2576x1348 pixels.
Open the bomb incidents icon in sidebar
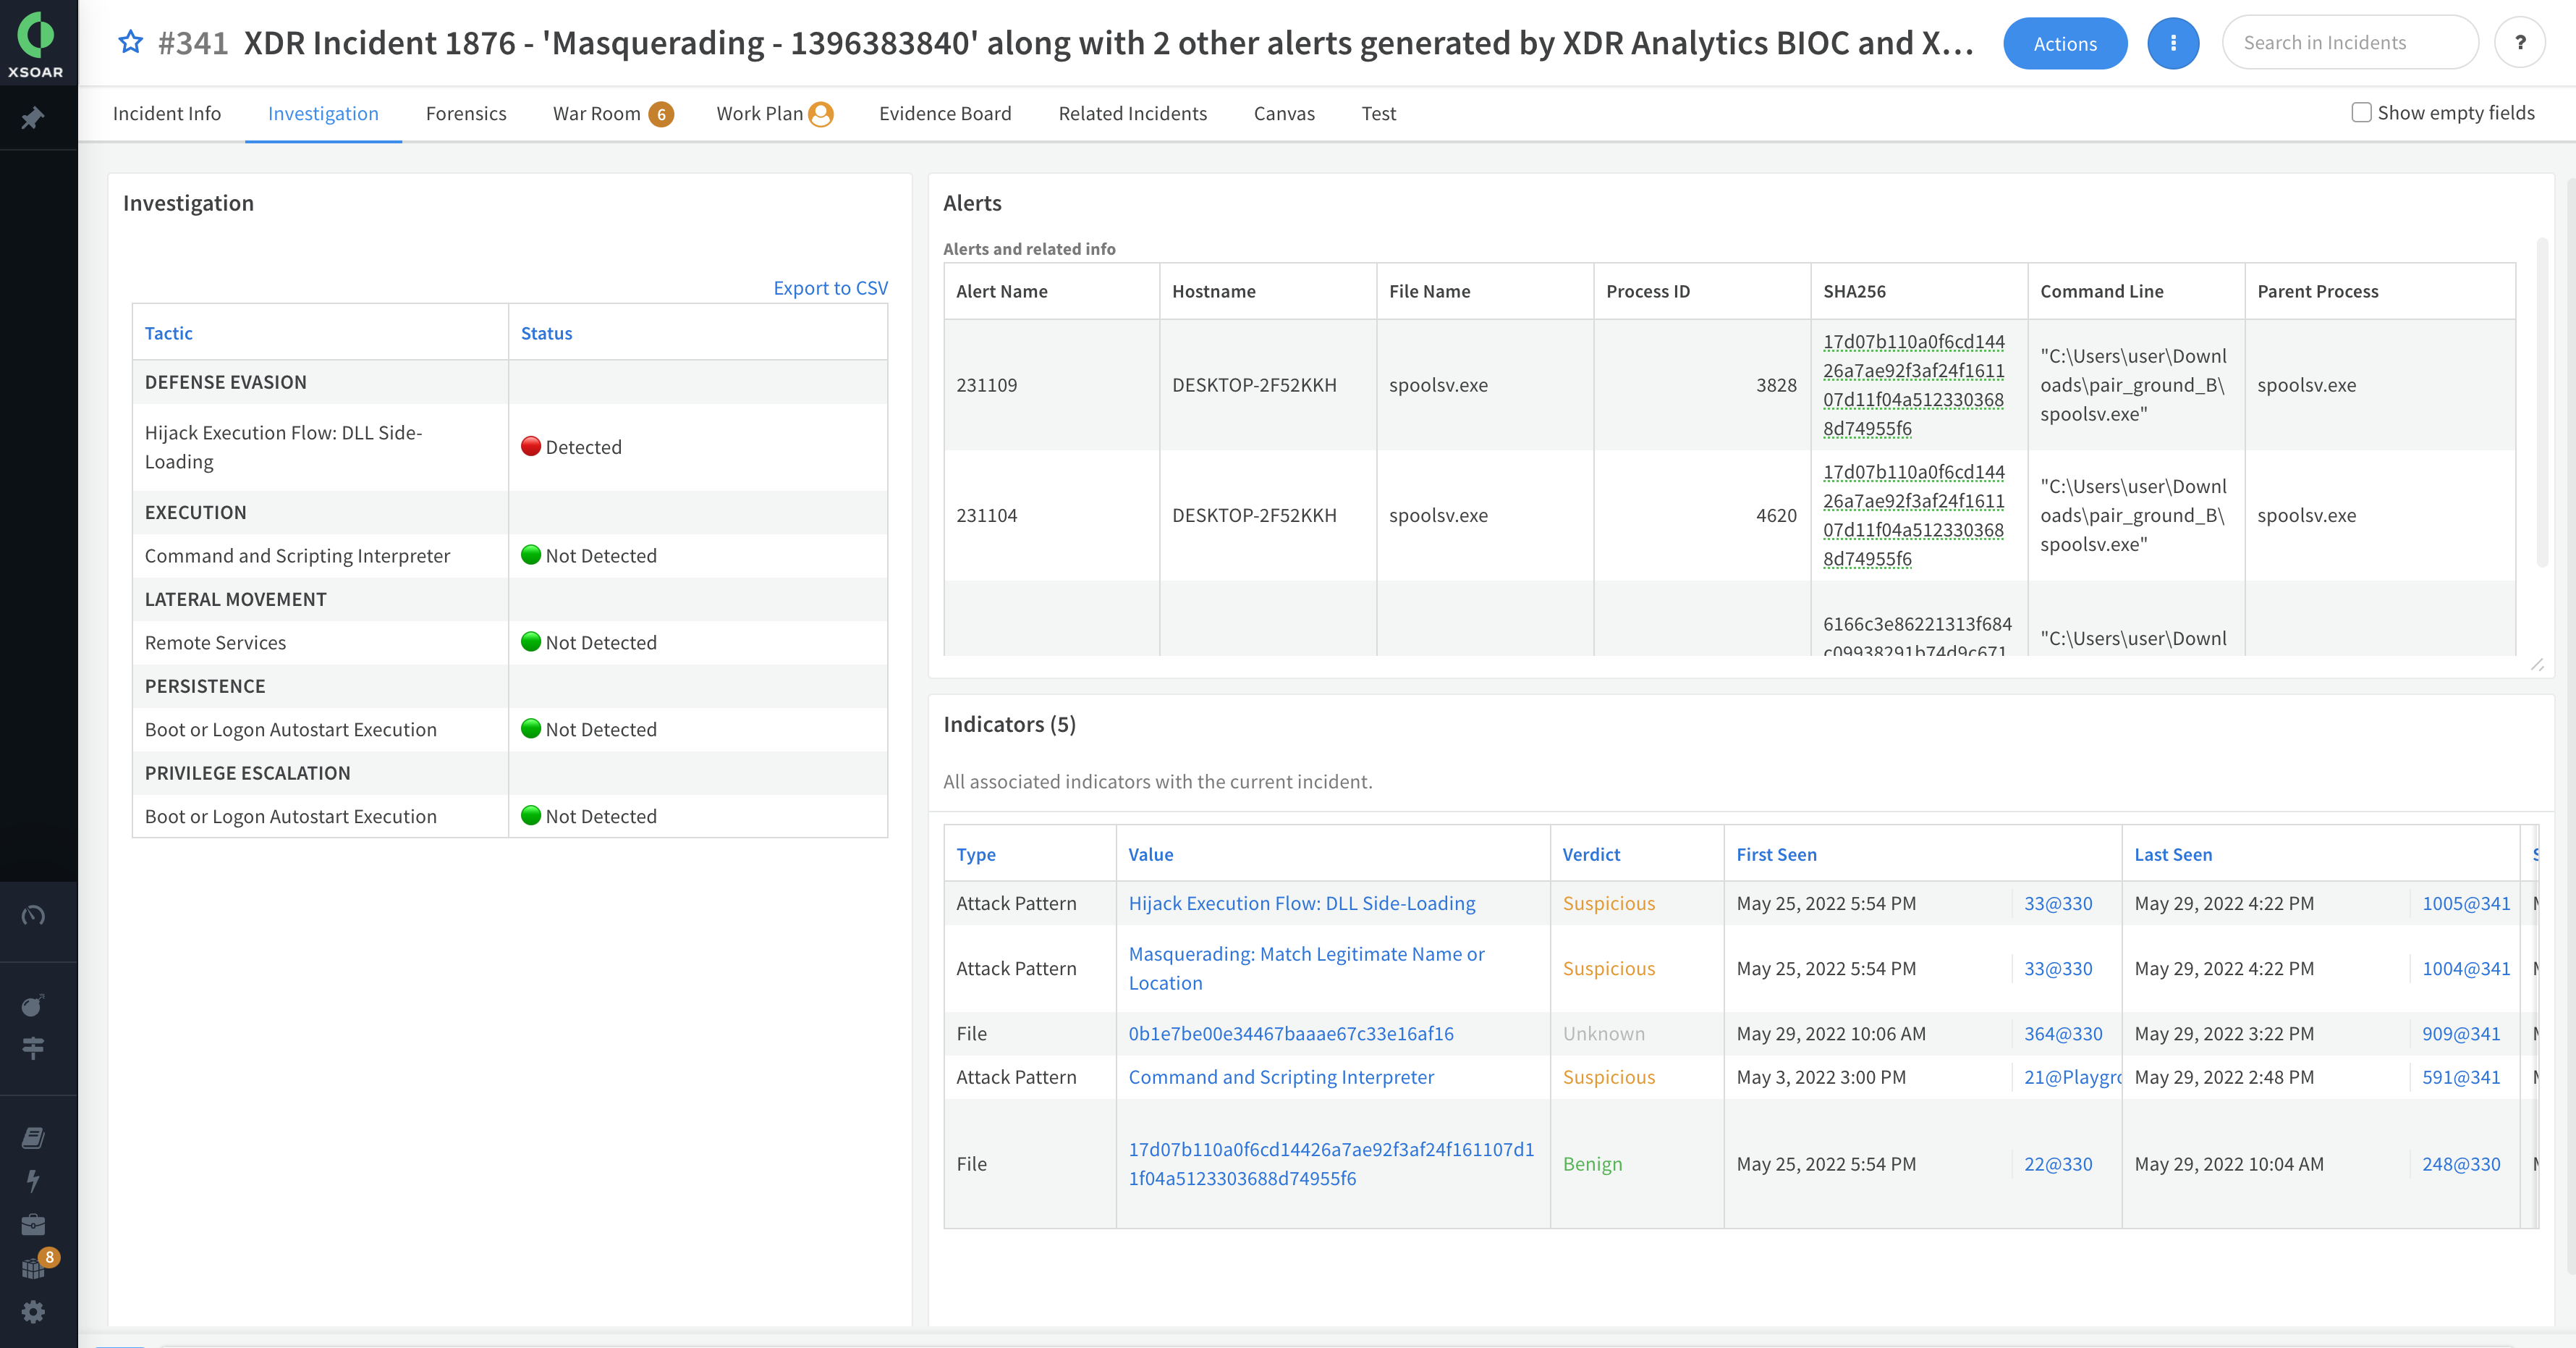[x=33, y=1006]
